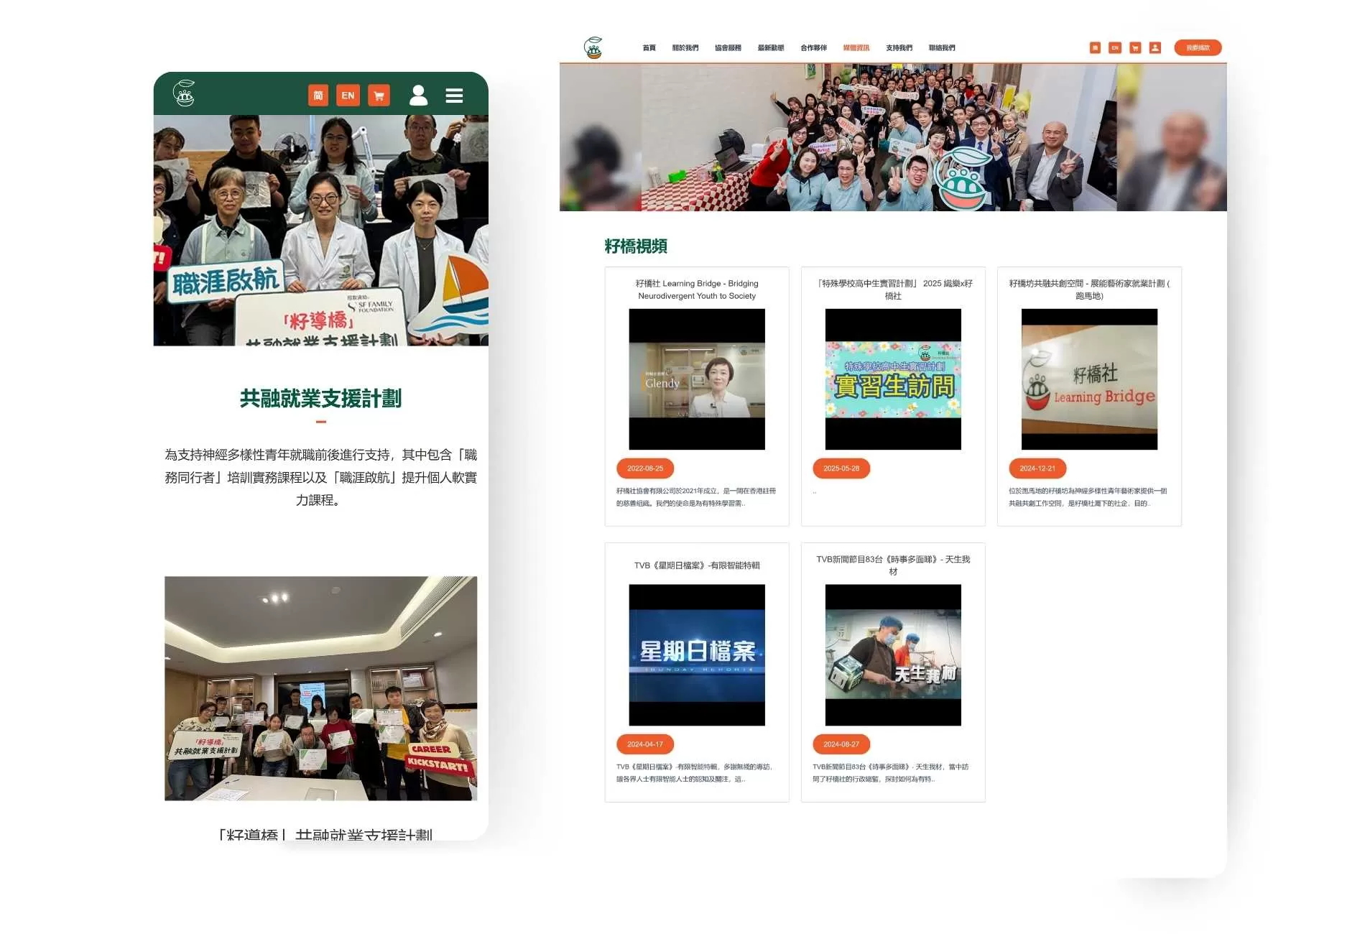This screenshot has height=934, width=1365.
Task: Select 媒體資訊 in the top navigation
Action: coord(856,48)
